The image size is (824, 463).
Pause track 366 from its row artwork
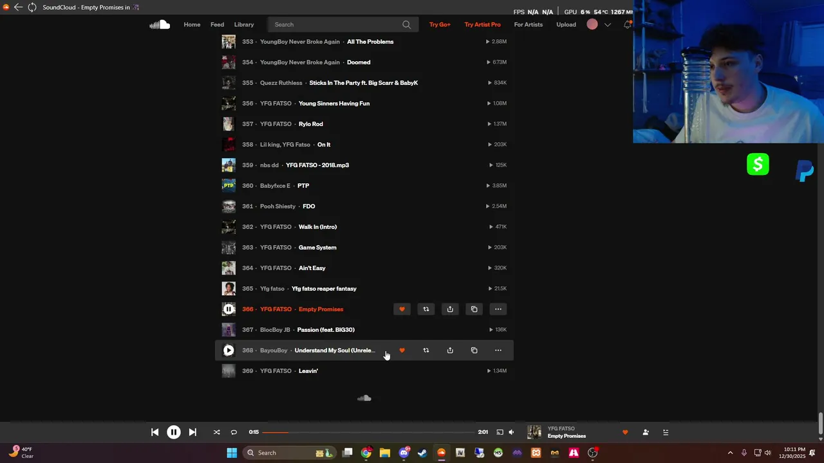(229, 309)
